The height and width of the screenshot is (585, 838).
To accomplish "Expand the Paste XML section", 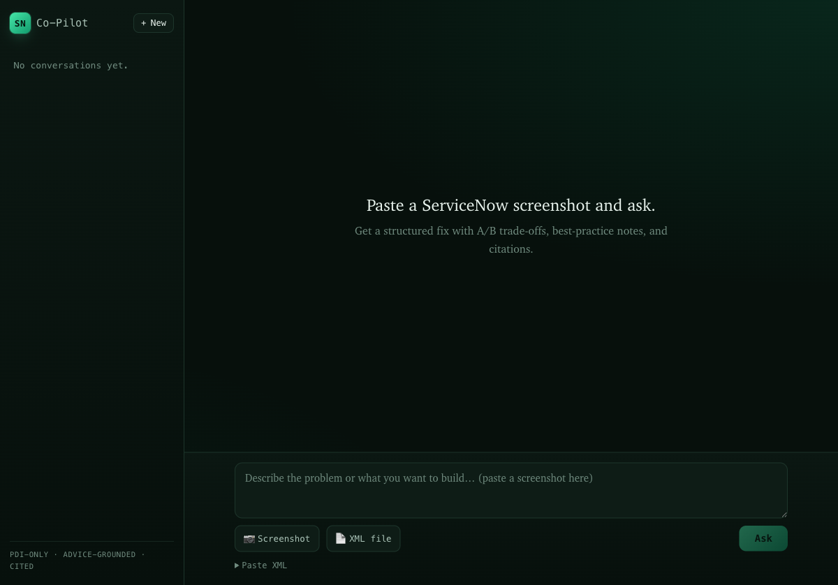I will coord(260,565).
